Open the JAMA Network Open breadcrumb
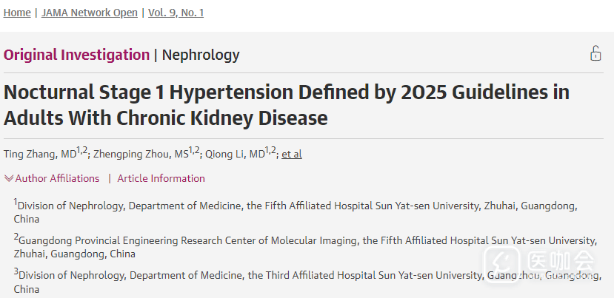 (90, 13)
